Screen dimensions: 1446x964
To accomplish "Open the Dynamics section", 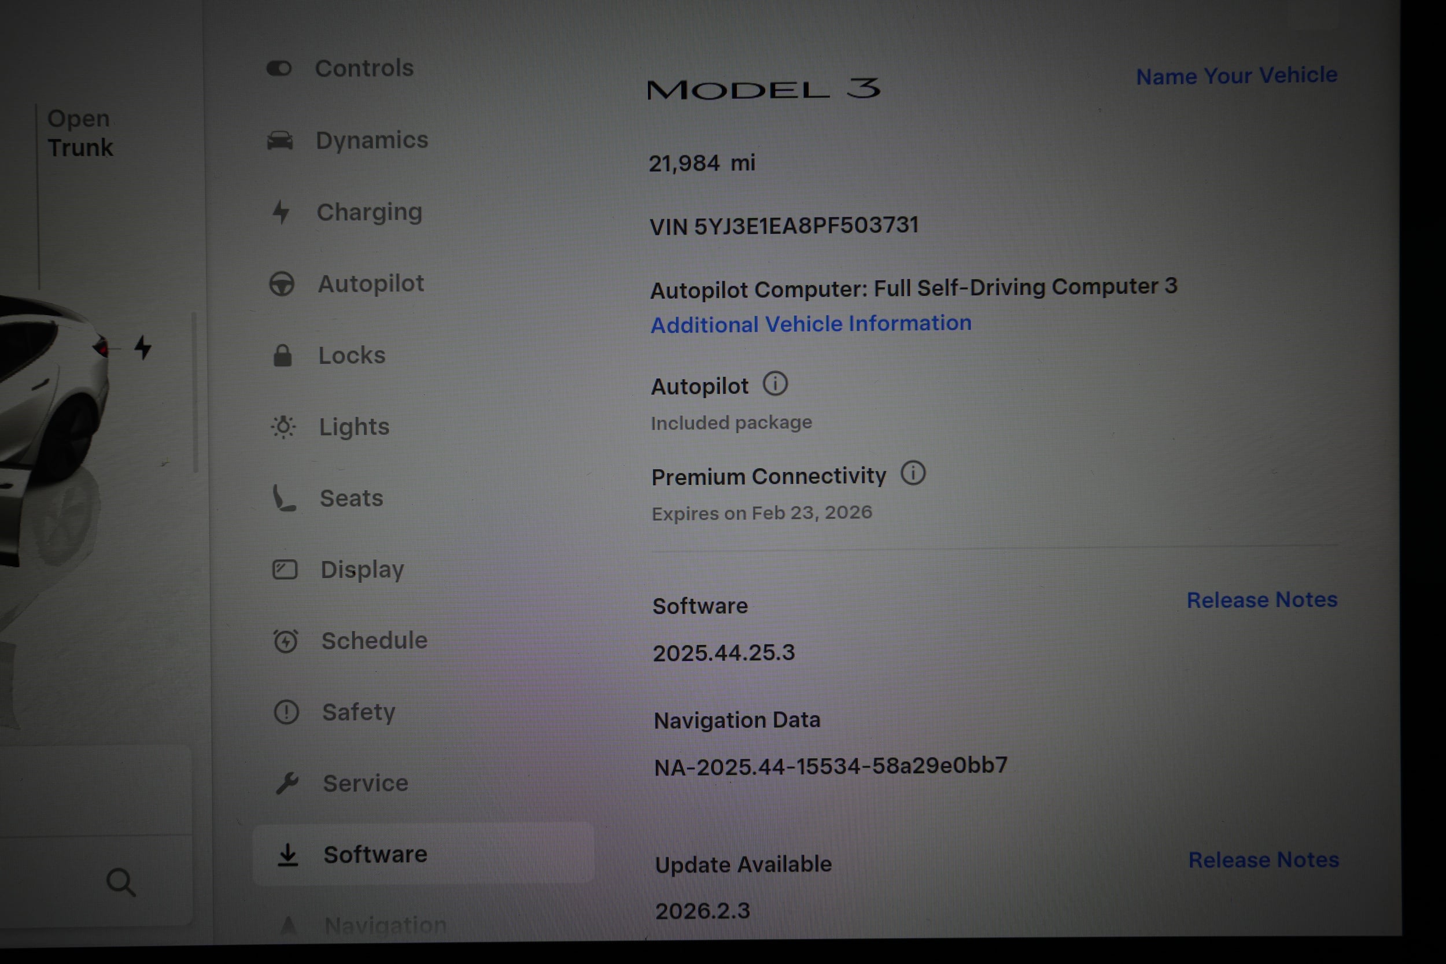I will (x=372, y=140).
